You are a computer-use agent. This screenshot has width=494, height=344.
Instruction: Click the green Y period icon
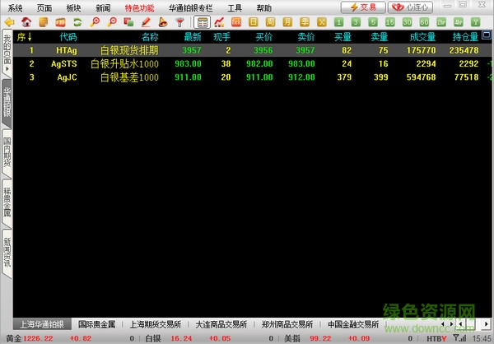tap(475, 22)
